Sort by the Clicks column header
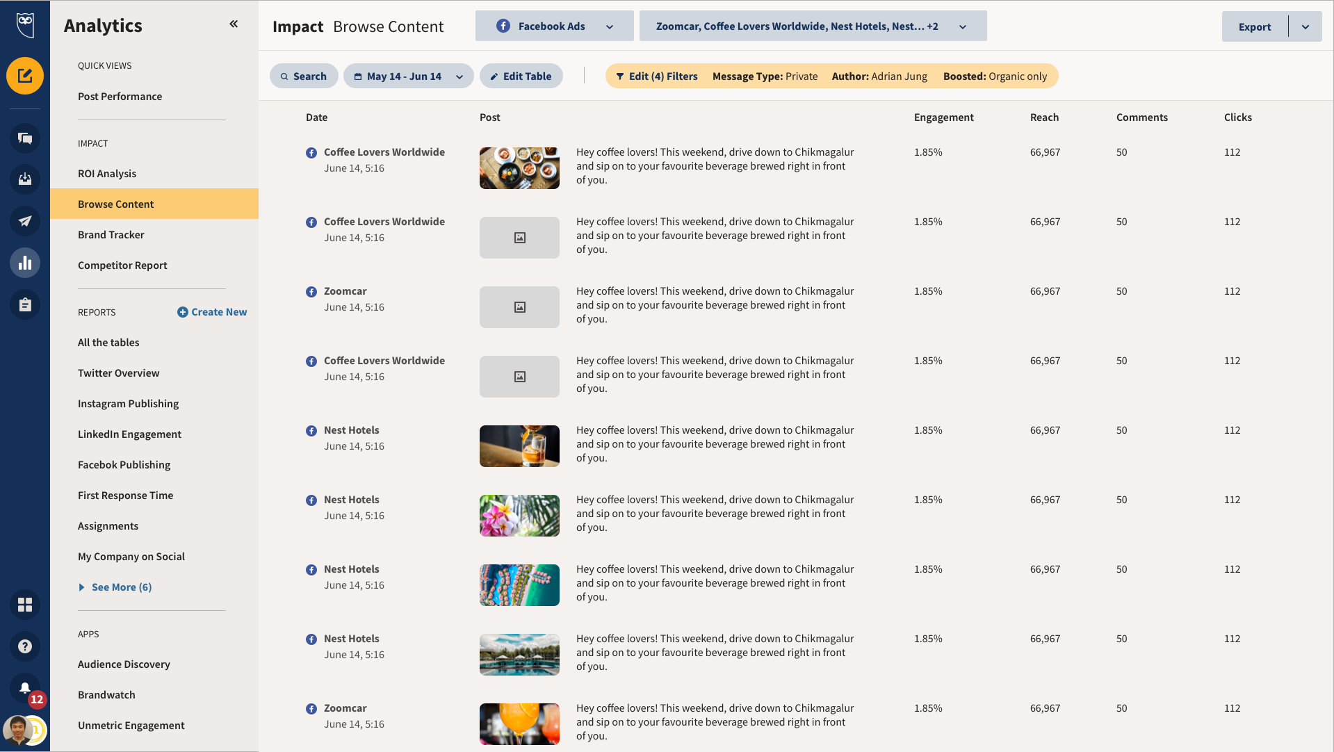1334x752 pixels. [x=1238, y=117]
